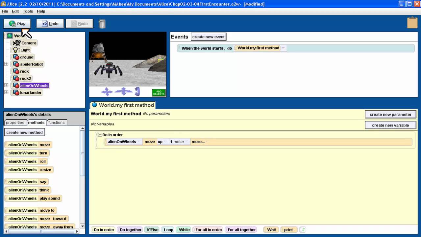Select rock in the object tree
The height and width of the screenshot is (237, 421).
[x=24, y=71]
